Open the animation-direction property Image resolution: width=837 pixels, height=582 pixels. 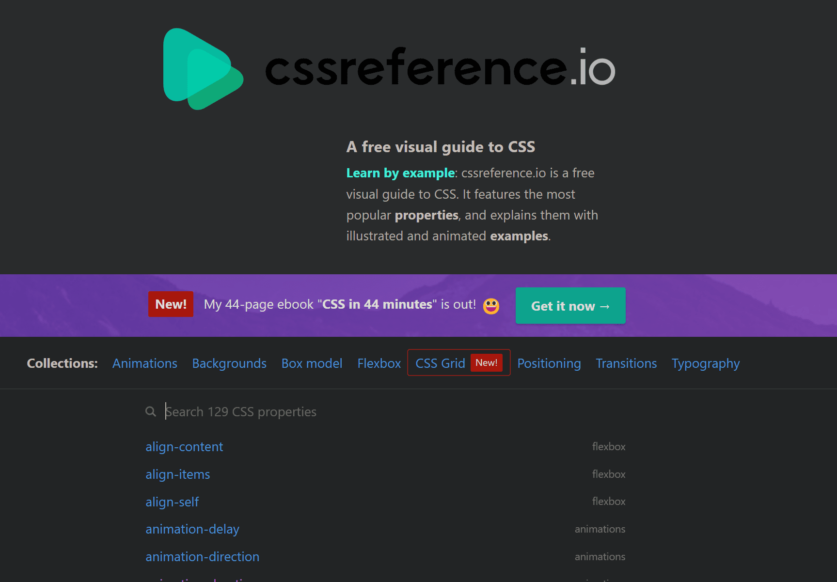pyautogui.click(x=203, y=557)
